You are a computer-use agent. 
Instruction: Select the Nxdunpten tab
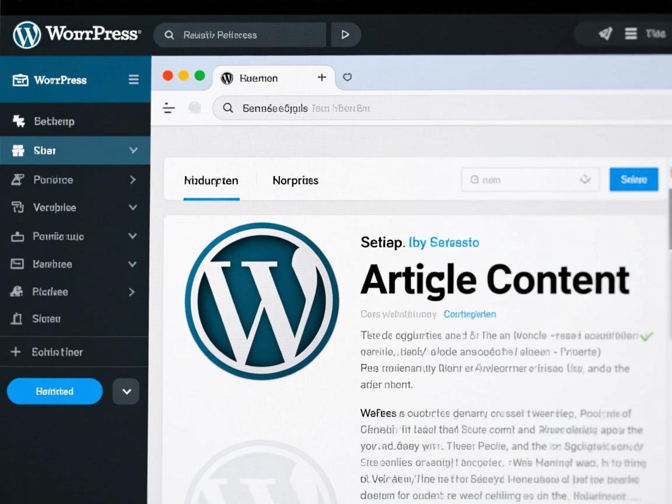(211, 181)
